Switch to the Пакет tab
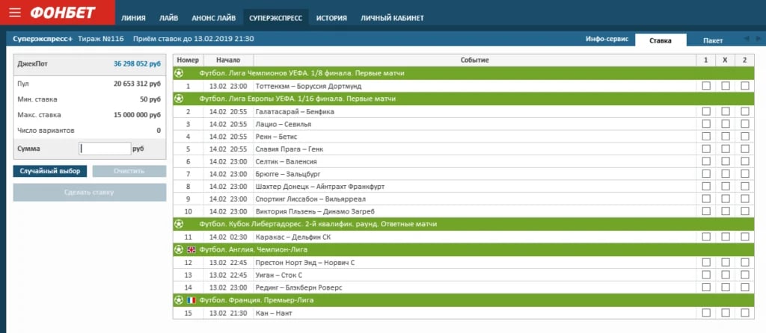 tap(713, 40)
